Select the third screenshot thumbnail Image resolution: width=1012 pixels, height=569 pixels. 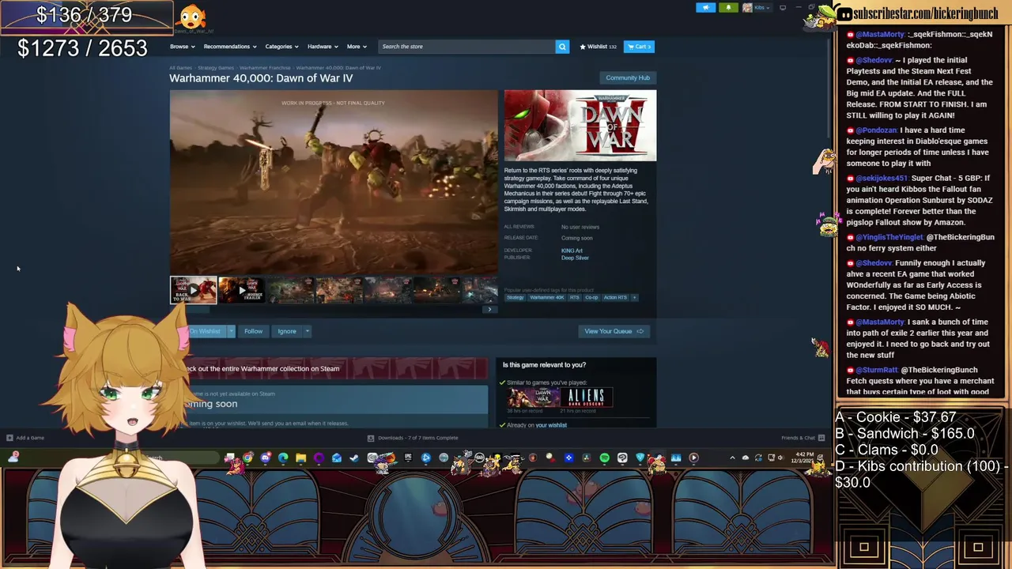(291, 290)
